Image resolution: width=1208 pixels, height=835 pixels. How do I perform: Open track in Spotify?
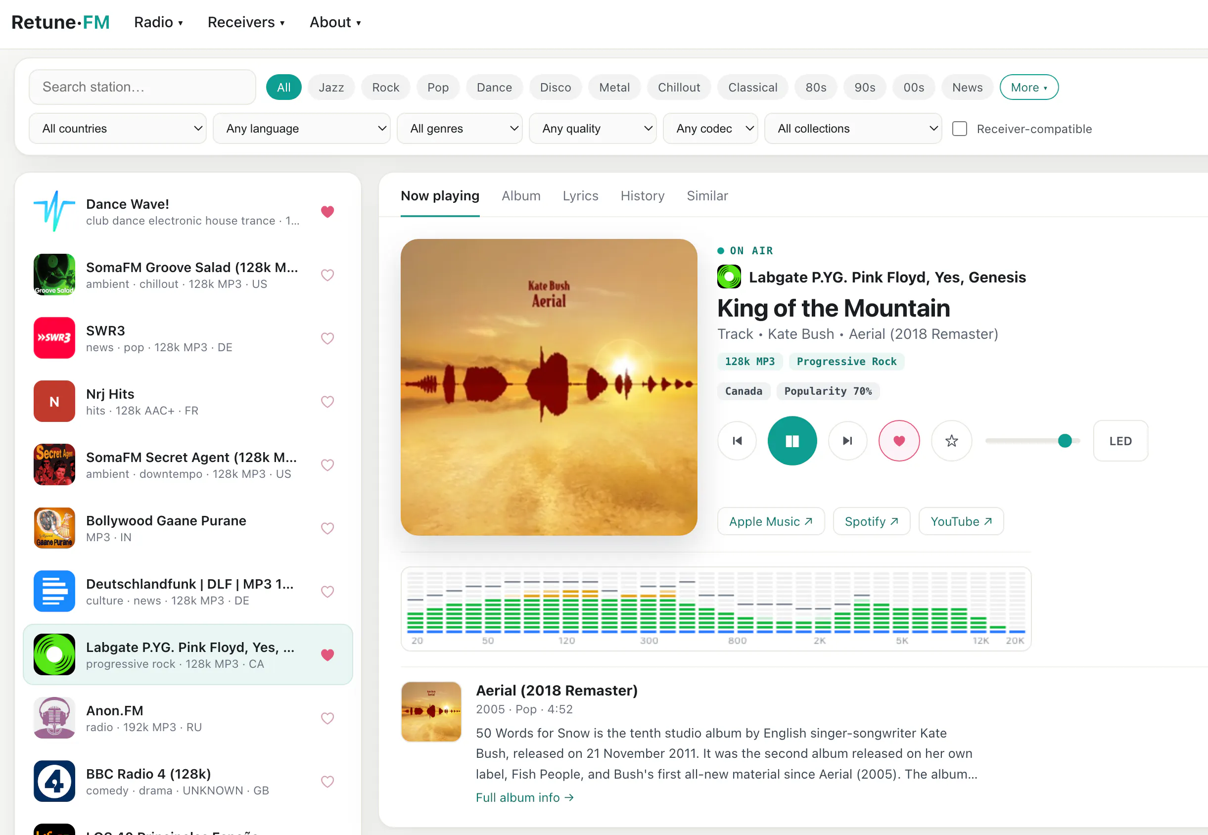pyautogui.click(x=871, y=521)
